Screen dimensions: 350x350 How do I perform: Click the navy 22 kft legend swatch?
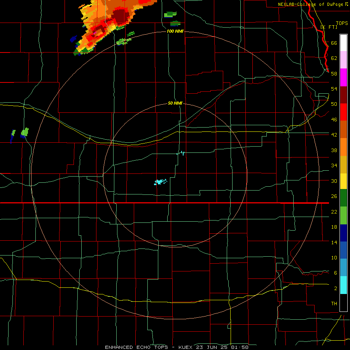pos(343,233)
